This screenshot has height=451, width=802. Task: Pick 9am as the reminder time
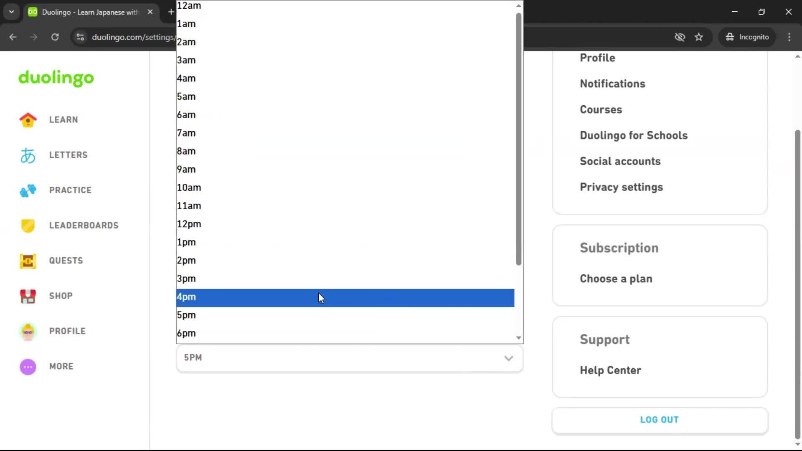[186, 169]
